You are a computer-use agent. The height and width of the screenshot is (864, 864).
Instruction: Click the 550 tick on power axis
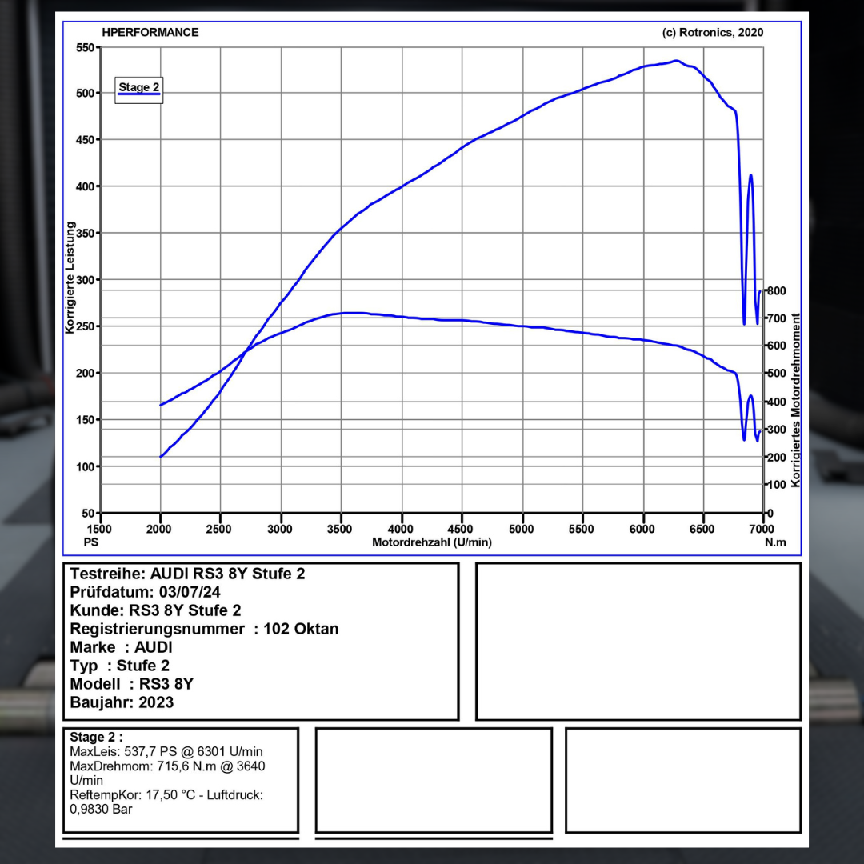(85, 47)
